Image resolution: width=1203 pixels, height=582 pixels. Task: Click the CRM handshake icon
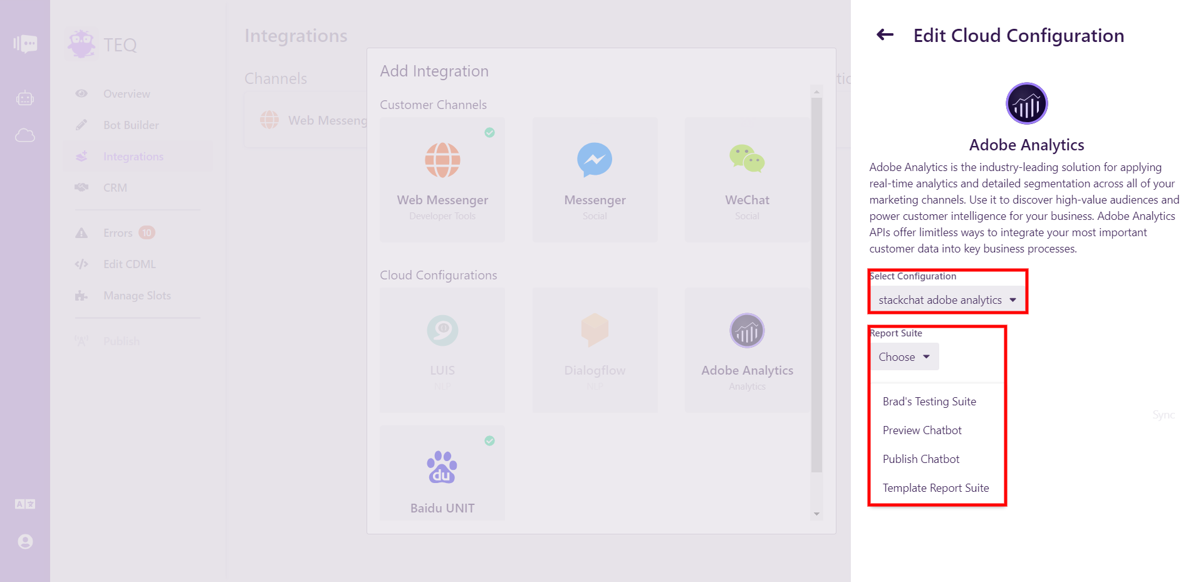(x=81, y=187)
